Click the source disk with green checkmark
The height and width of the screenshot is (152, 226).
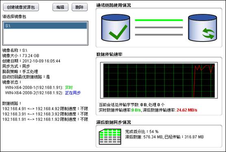tap(115, 28)
